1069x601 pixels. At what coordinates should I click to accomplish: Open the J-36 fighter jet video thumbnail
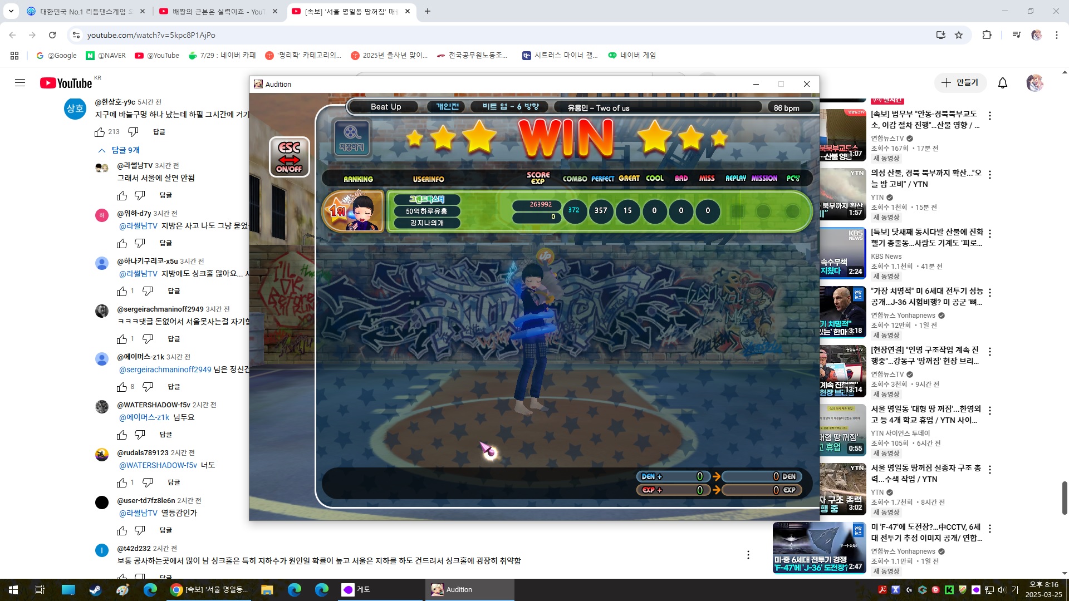point(818,548)
